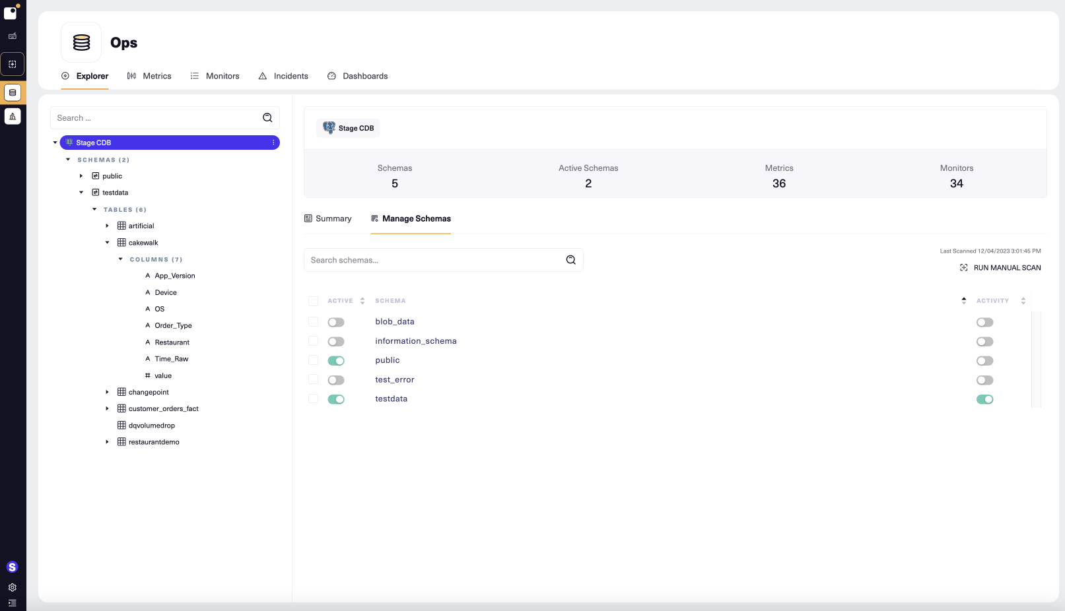This screenshot has height=611, width=1065.
Task: Select the incidents/alerts sidebar icon below databases
Action: (13, 116)
